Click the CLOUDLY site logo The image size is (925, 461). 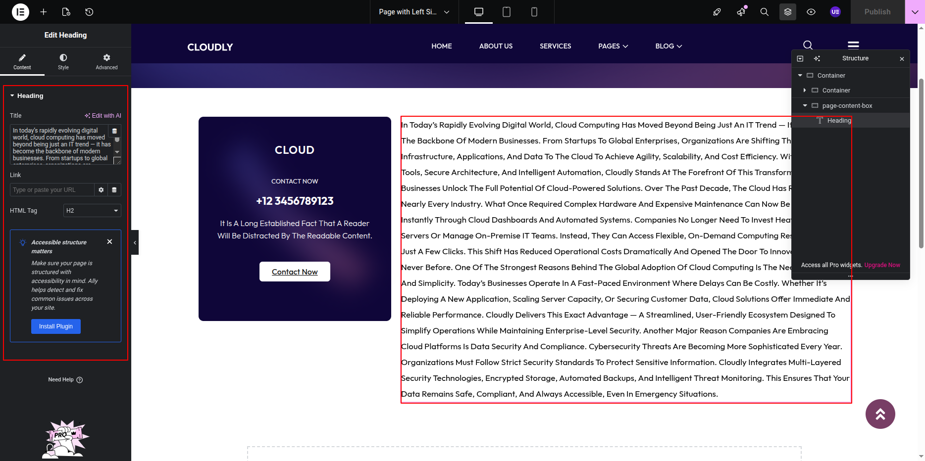coord(210,47)
